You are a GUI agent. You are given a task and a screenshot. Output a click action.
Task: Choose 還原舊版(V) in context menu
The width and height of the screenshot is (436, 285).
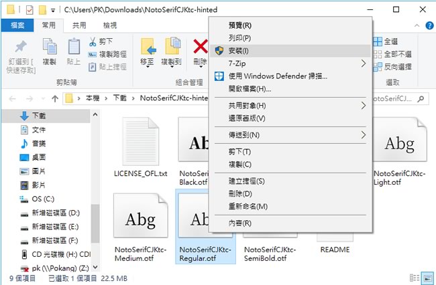tap(290, 118)
